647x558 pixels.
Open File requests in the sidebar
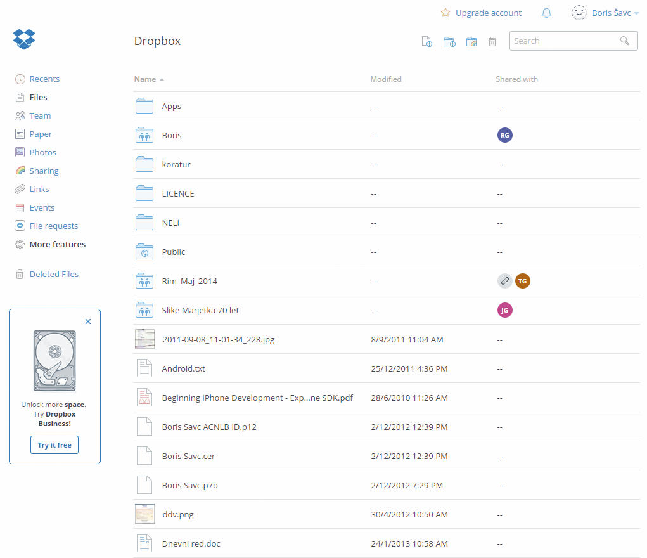54,226
